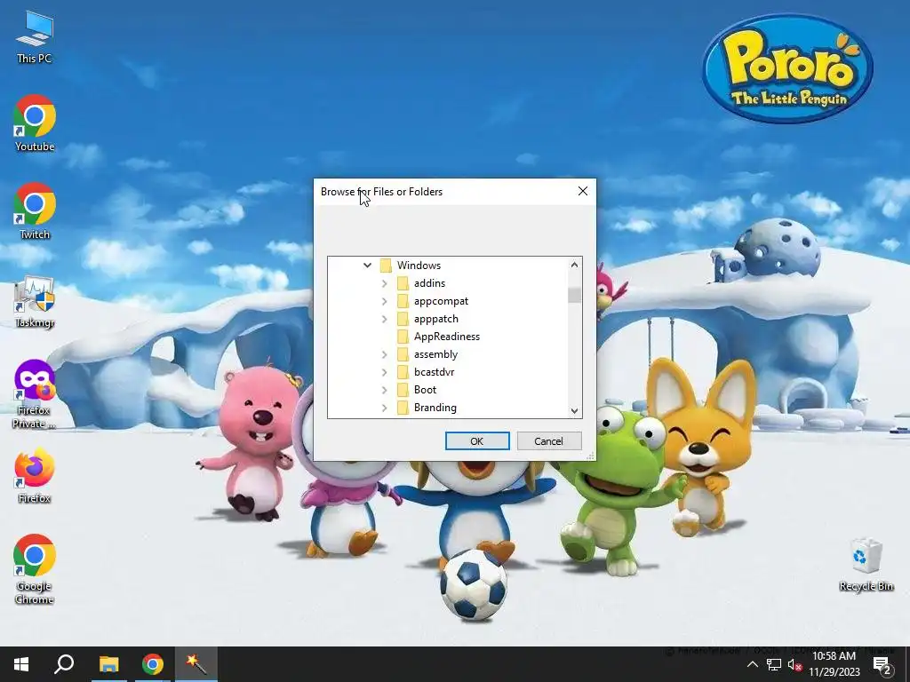Image resolution: width=910 pixels, height=682 pixels.
Task: Open the Recycle Bin
Action: [x=866, y=566]
